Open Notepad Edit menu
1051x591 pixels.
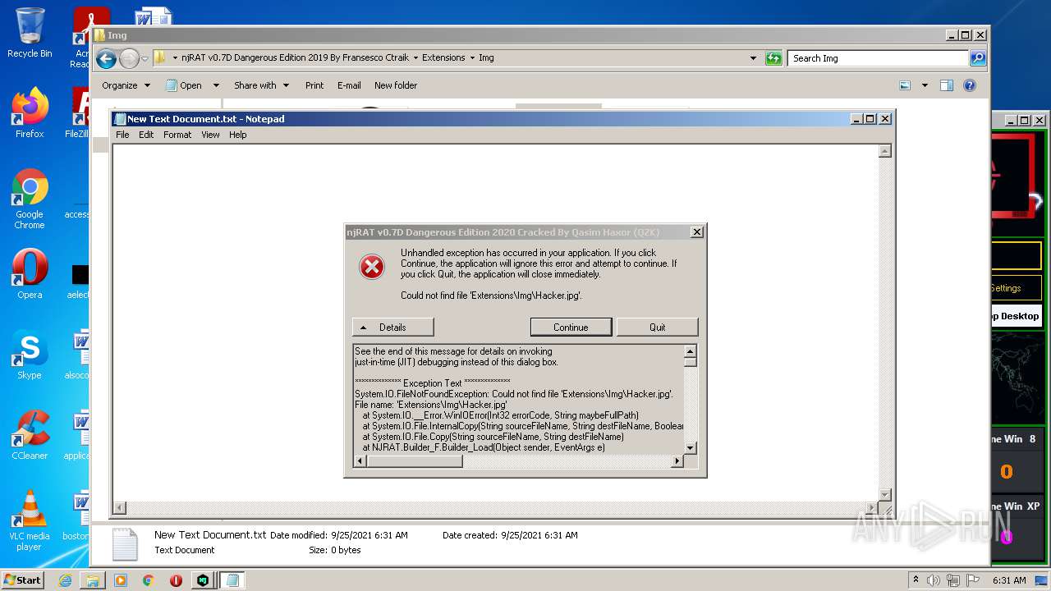(146, 135)
